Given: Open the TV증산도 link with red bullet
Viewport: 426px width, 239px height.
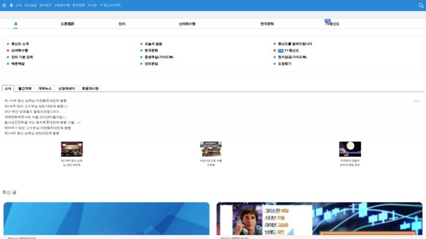Looking at the screenshot, I should 288,50.
